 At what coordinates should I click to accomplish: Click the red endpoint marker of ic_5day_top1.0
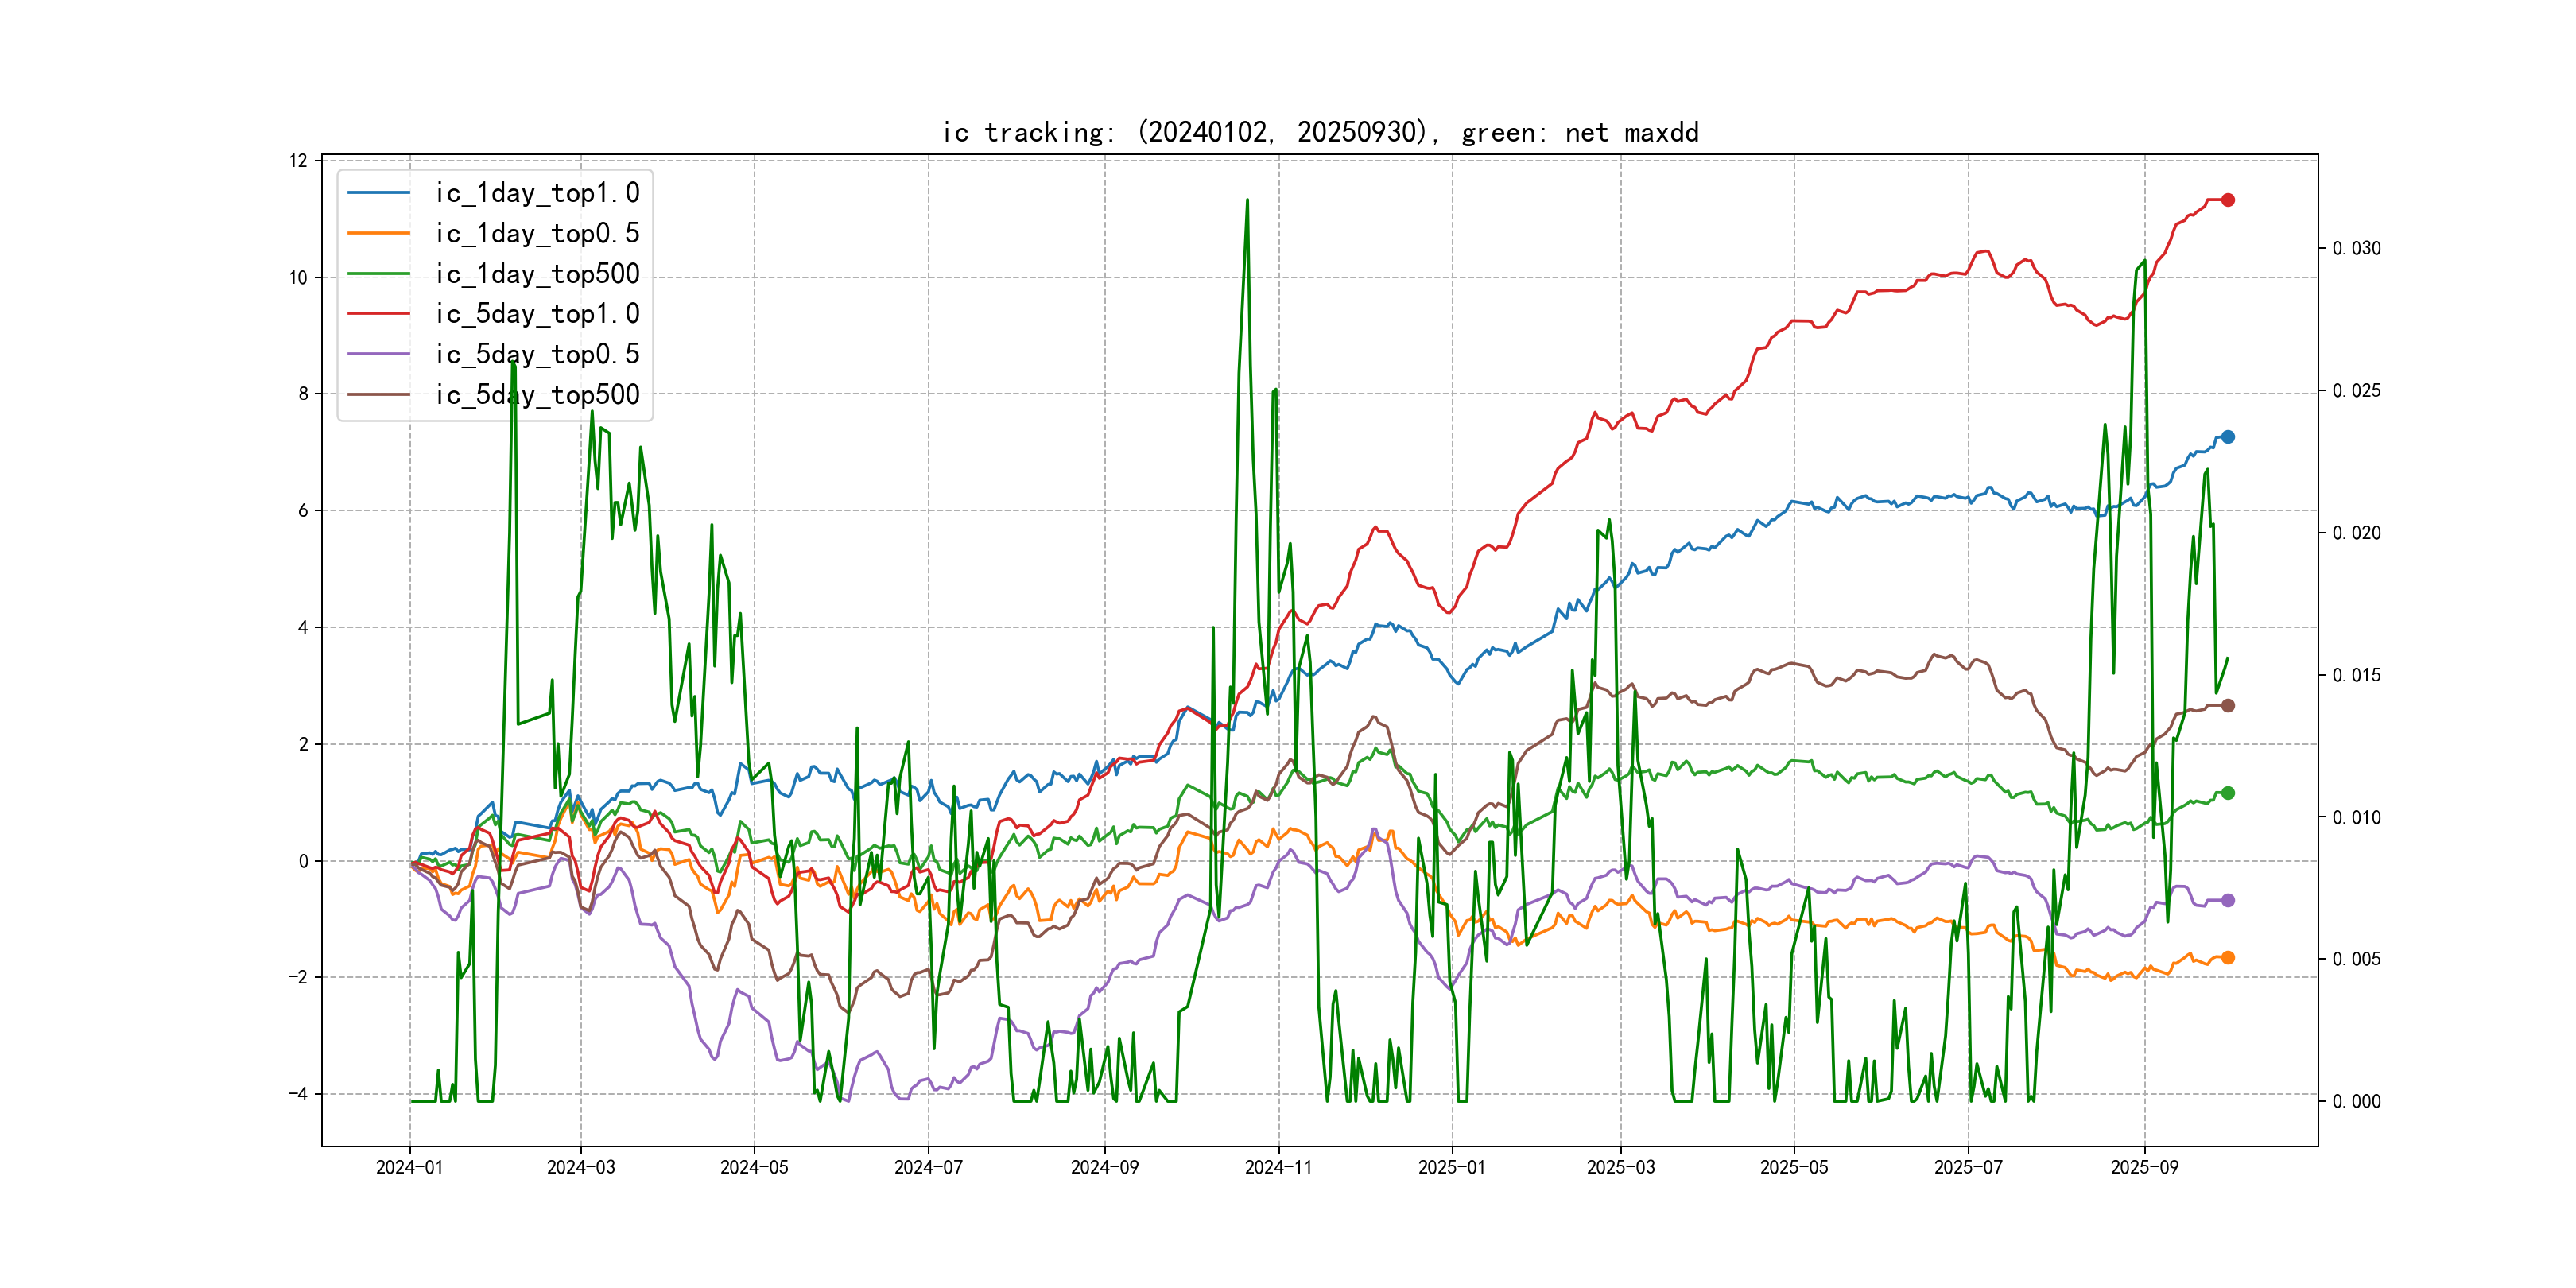click(x=2228, y=200)
